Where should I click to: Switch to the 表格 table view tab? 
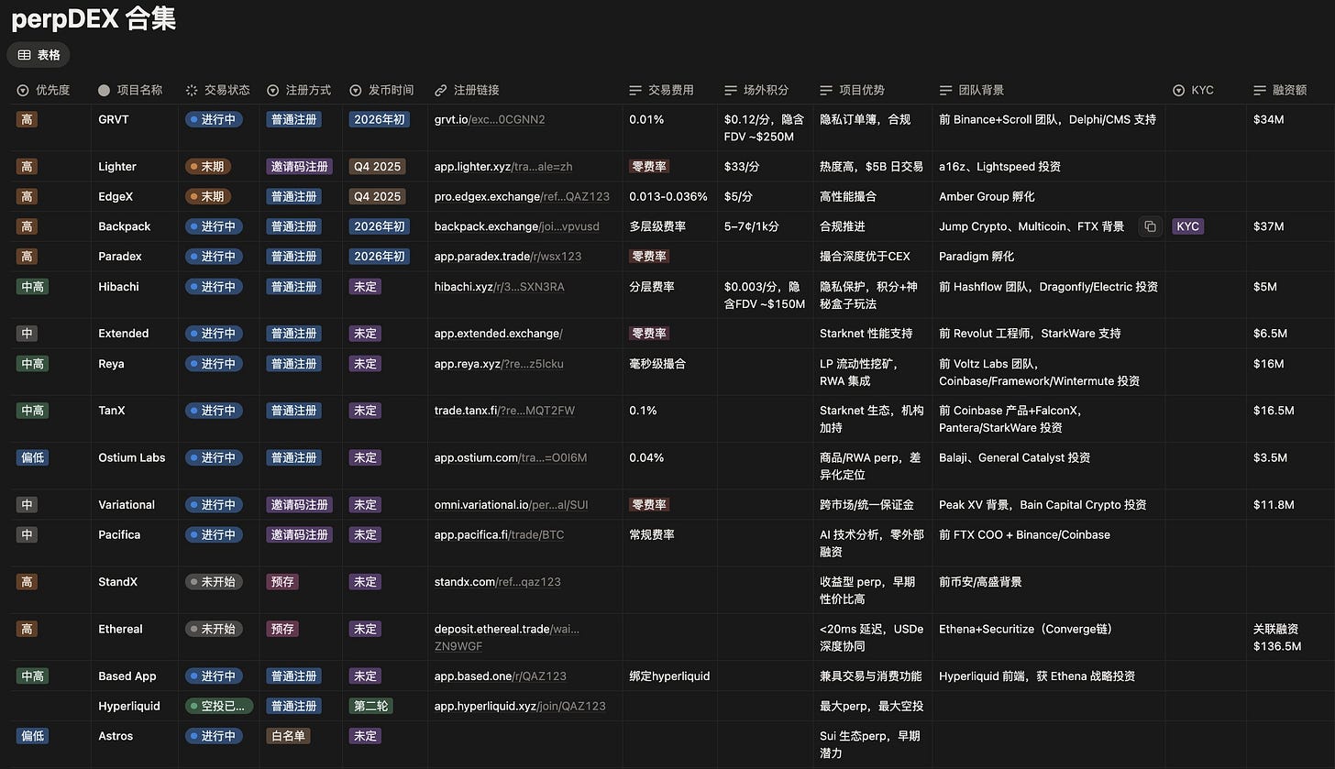[x=39, y=55]
